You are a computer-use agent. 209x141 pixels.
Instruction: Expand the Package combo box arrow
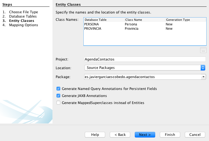coord(203,77)
